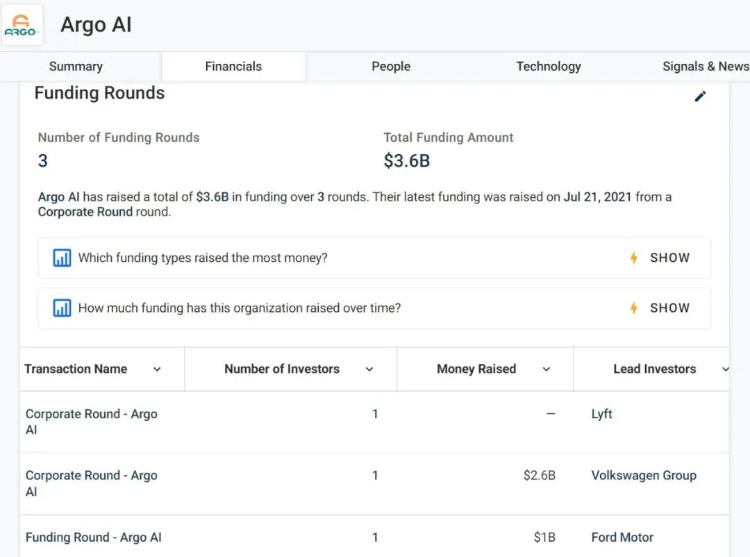This screenshot has height=557, width=750.
Task: Click chart icon beside funding types question
Action: [x=62, y=258]
